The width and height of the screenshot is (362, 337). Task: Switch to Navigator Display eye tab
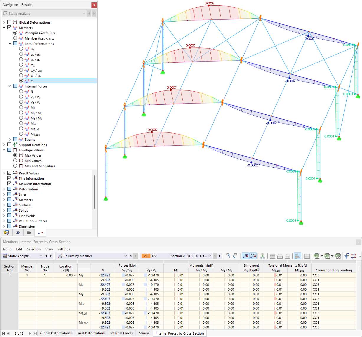(x=18, y=233)
